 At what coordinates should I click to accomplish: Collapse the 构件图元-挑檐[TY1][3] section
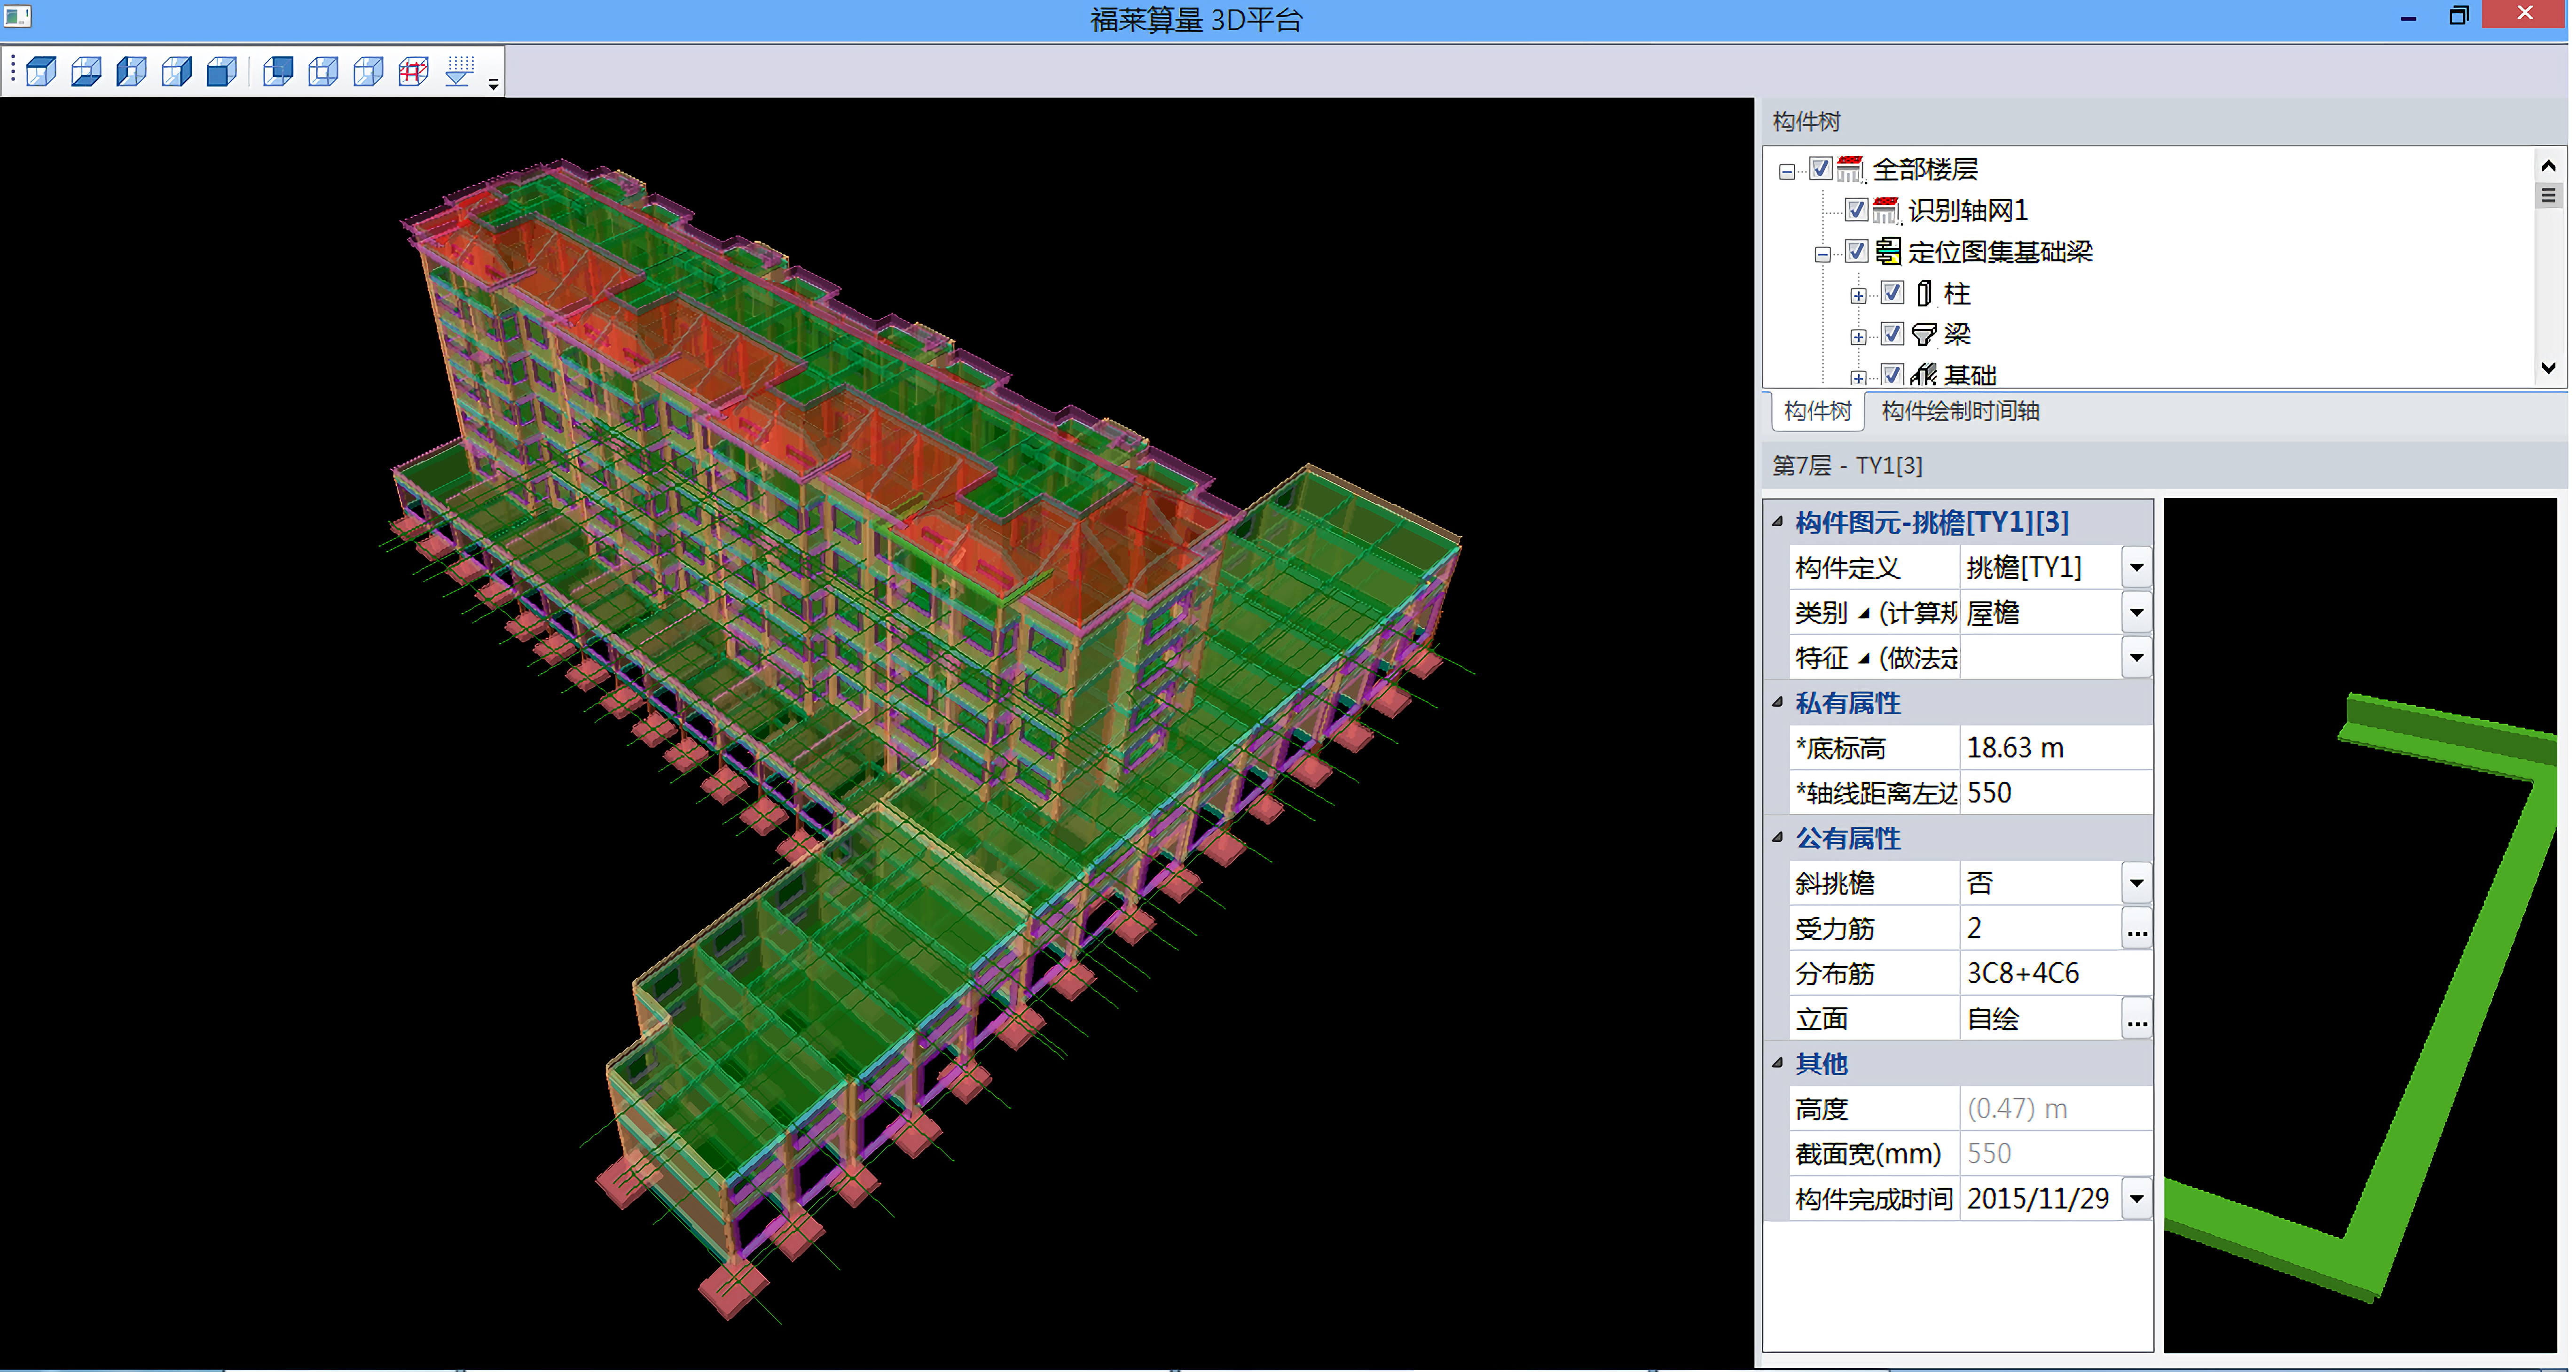[x=1778, y=521]
